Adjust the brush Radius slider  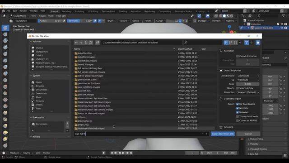click(x=50, y=21)
